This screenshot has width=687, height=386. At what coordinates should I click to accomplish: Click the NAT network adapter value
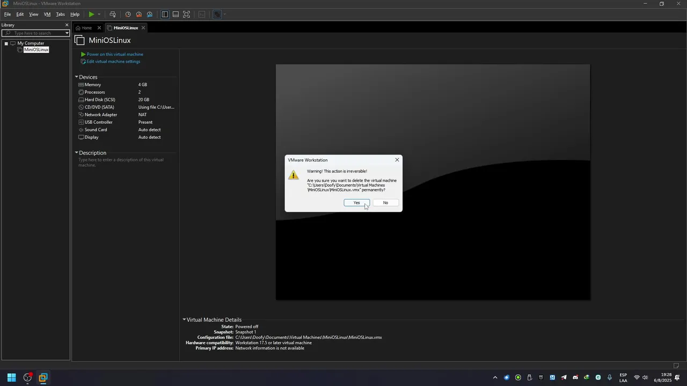[x=143, y=115]
